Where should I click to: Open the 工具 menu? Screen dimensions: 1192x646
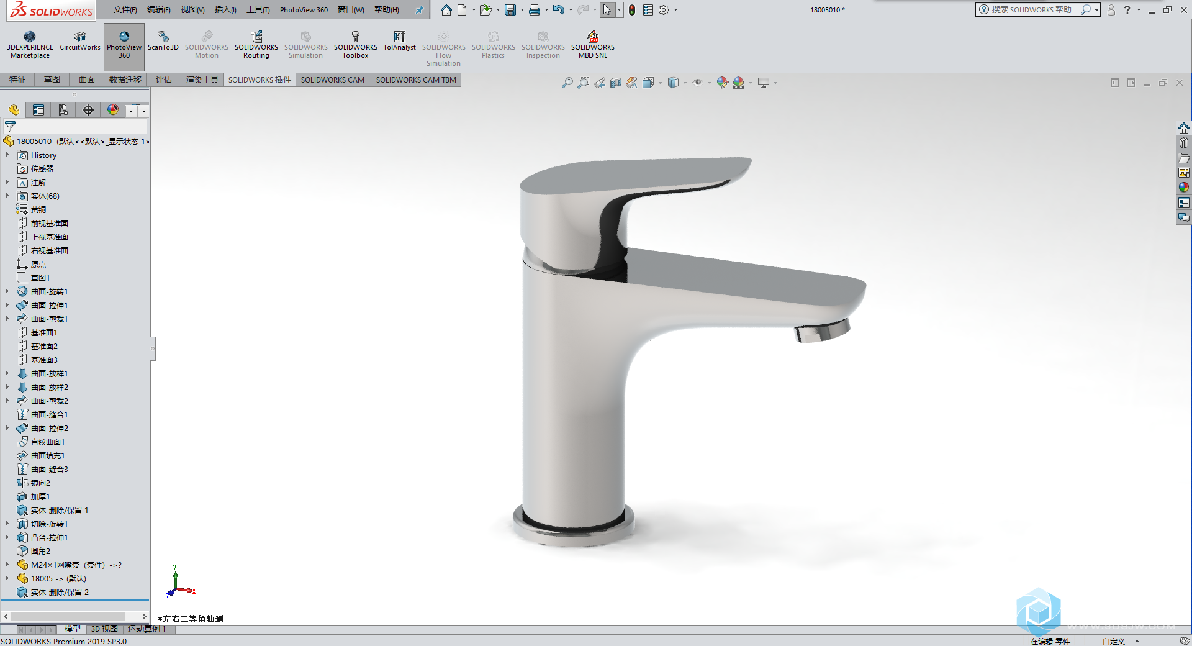258,10
